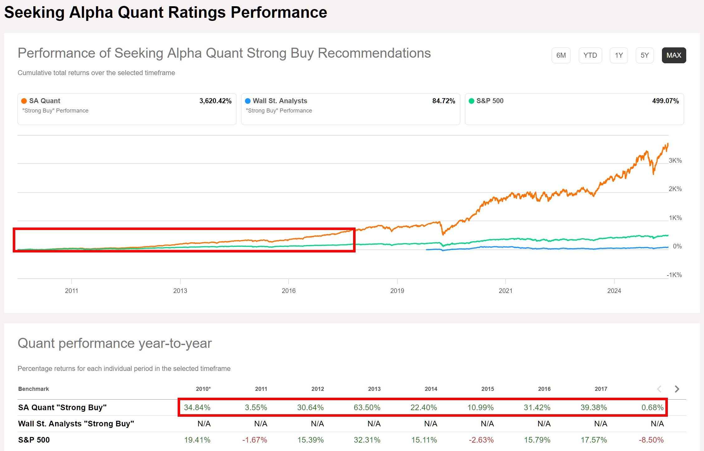Click the orange SA Quant legend dot
The image size is (704, 451).
pos(24,101)
